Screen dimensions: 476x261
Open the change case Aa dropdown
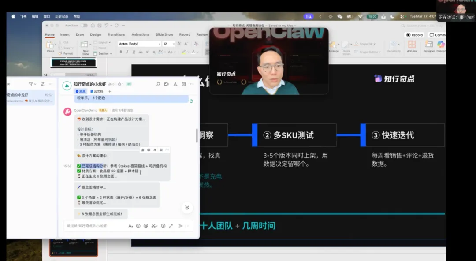point(171,52)
